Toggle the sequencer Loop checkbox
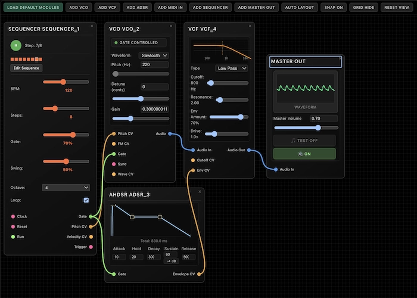 [x=86, y=200]
